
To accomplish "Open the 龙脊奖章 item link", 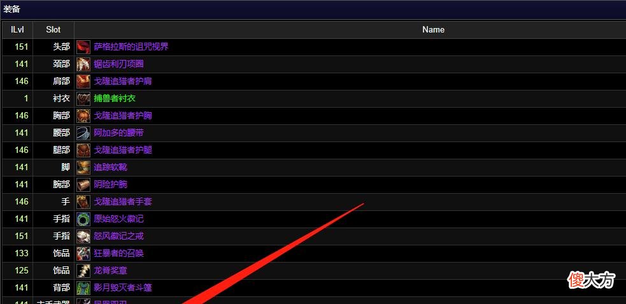I will pos(111,270).
